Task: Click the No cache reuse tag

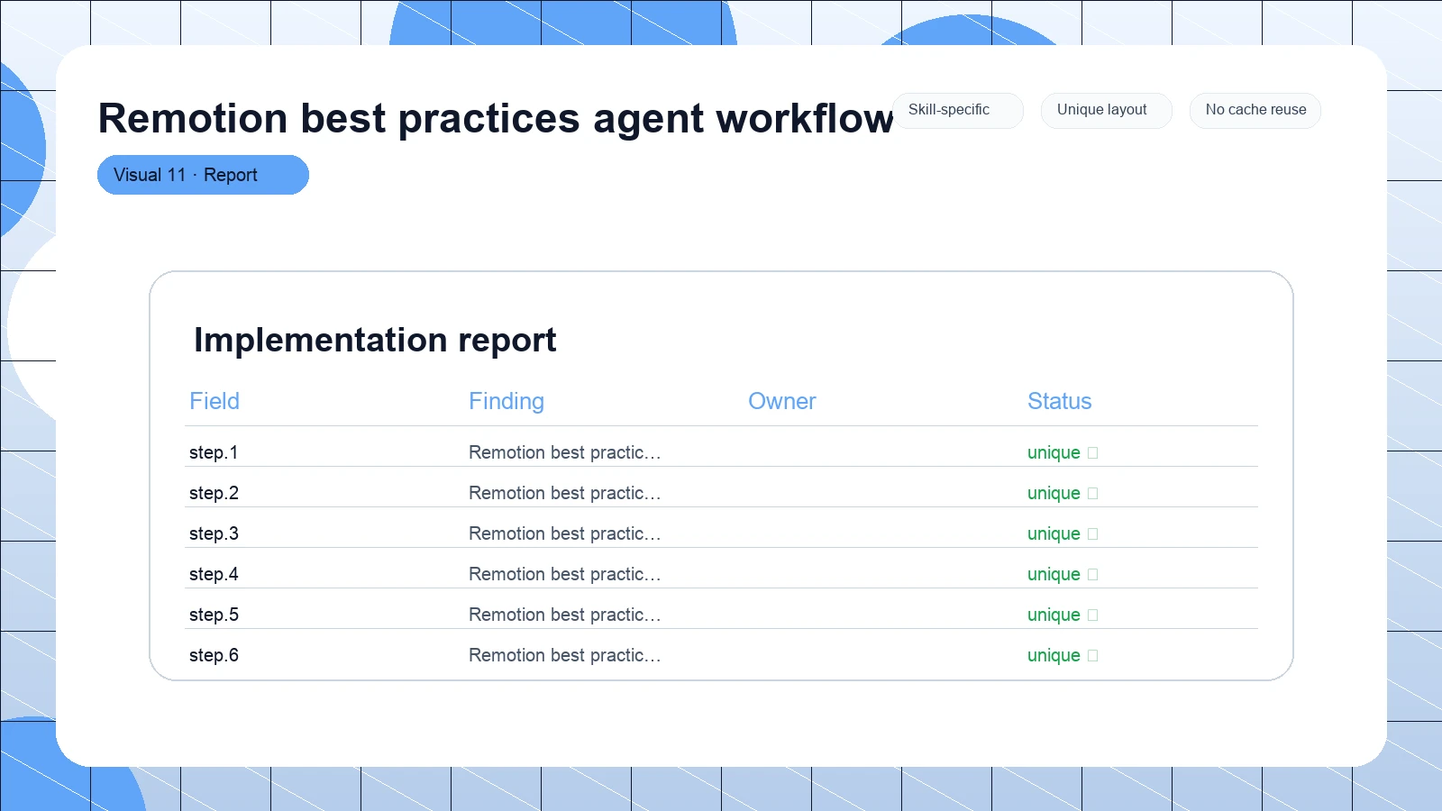Action: [1255, 110]
